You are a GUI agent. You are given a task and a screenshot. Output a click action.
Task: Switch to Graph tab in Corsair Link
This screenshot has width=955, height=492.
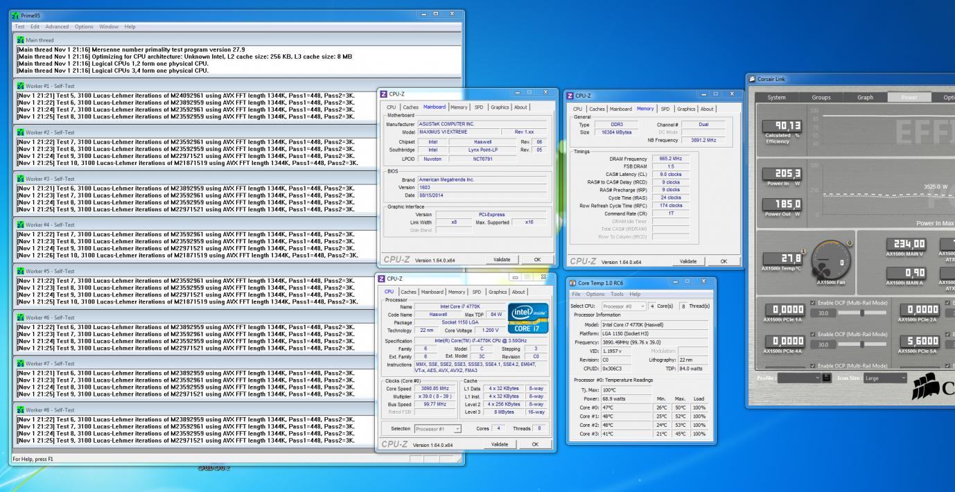coord(865,97)
